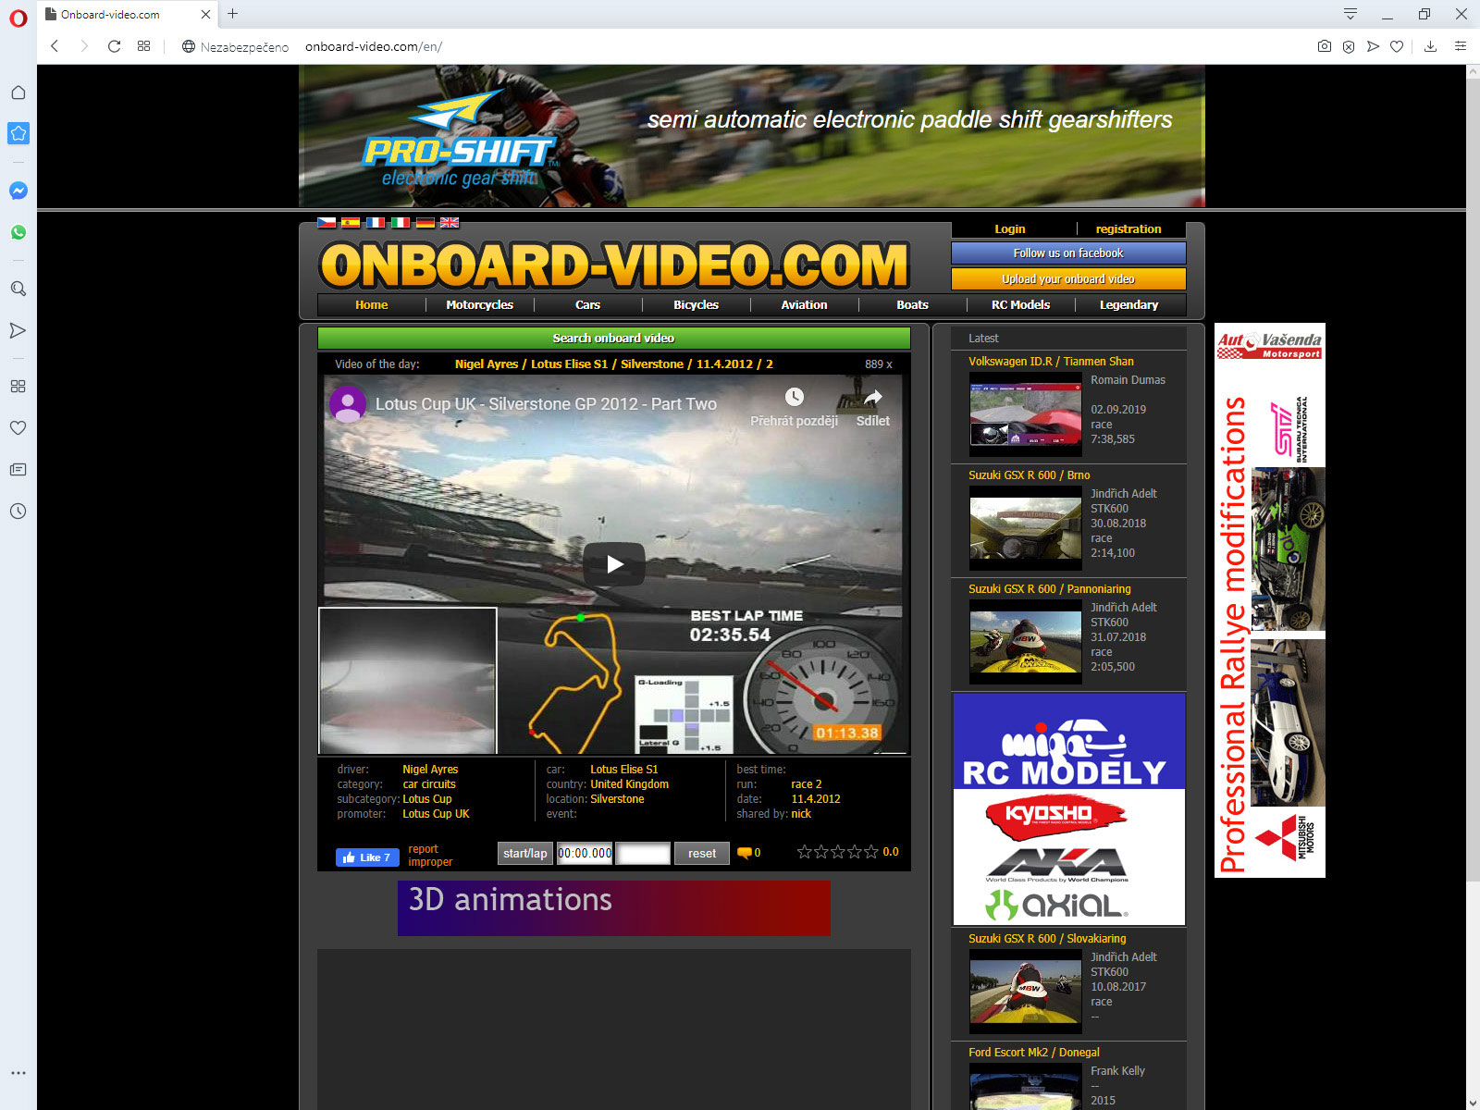Open start page grid icon beside reload
The image size is (1480, 1110).
click(143, 46)
